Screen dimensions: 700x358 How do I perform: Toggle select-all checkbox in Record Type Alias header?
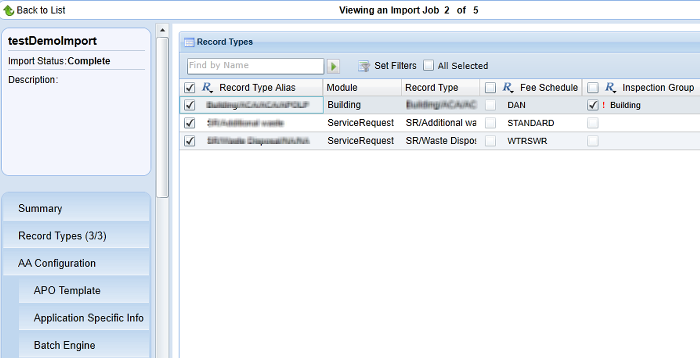click(x=190, y=88)
